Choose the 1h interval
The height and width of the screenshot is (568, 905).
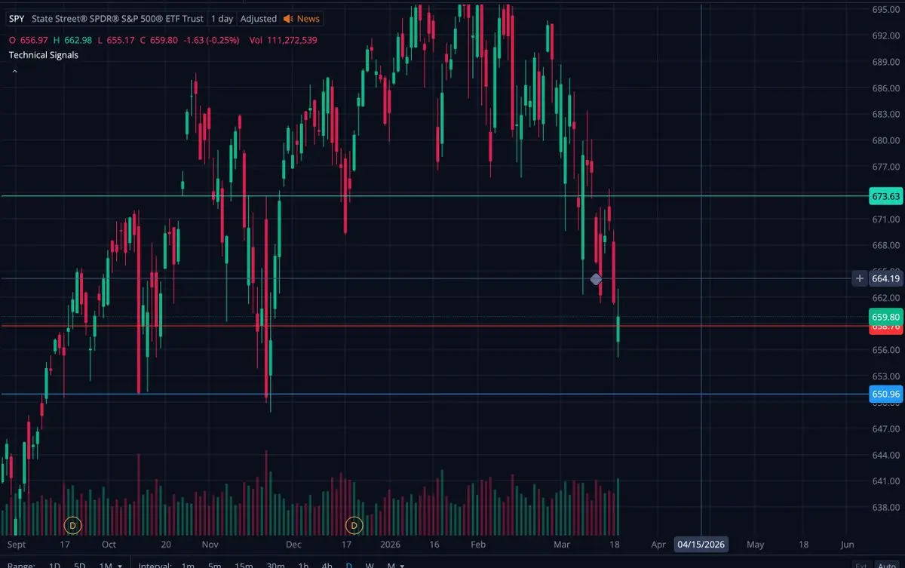pyautogui.click(x=303, y=565)
